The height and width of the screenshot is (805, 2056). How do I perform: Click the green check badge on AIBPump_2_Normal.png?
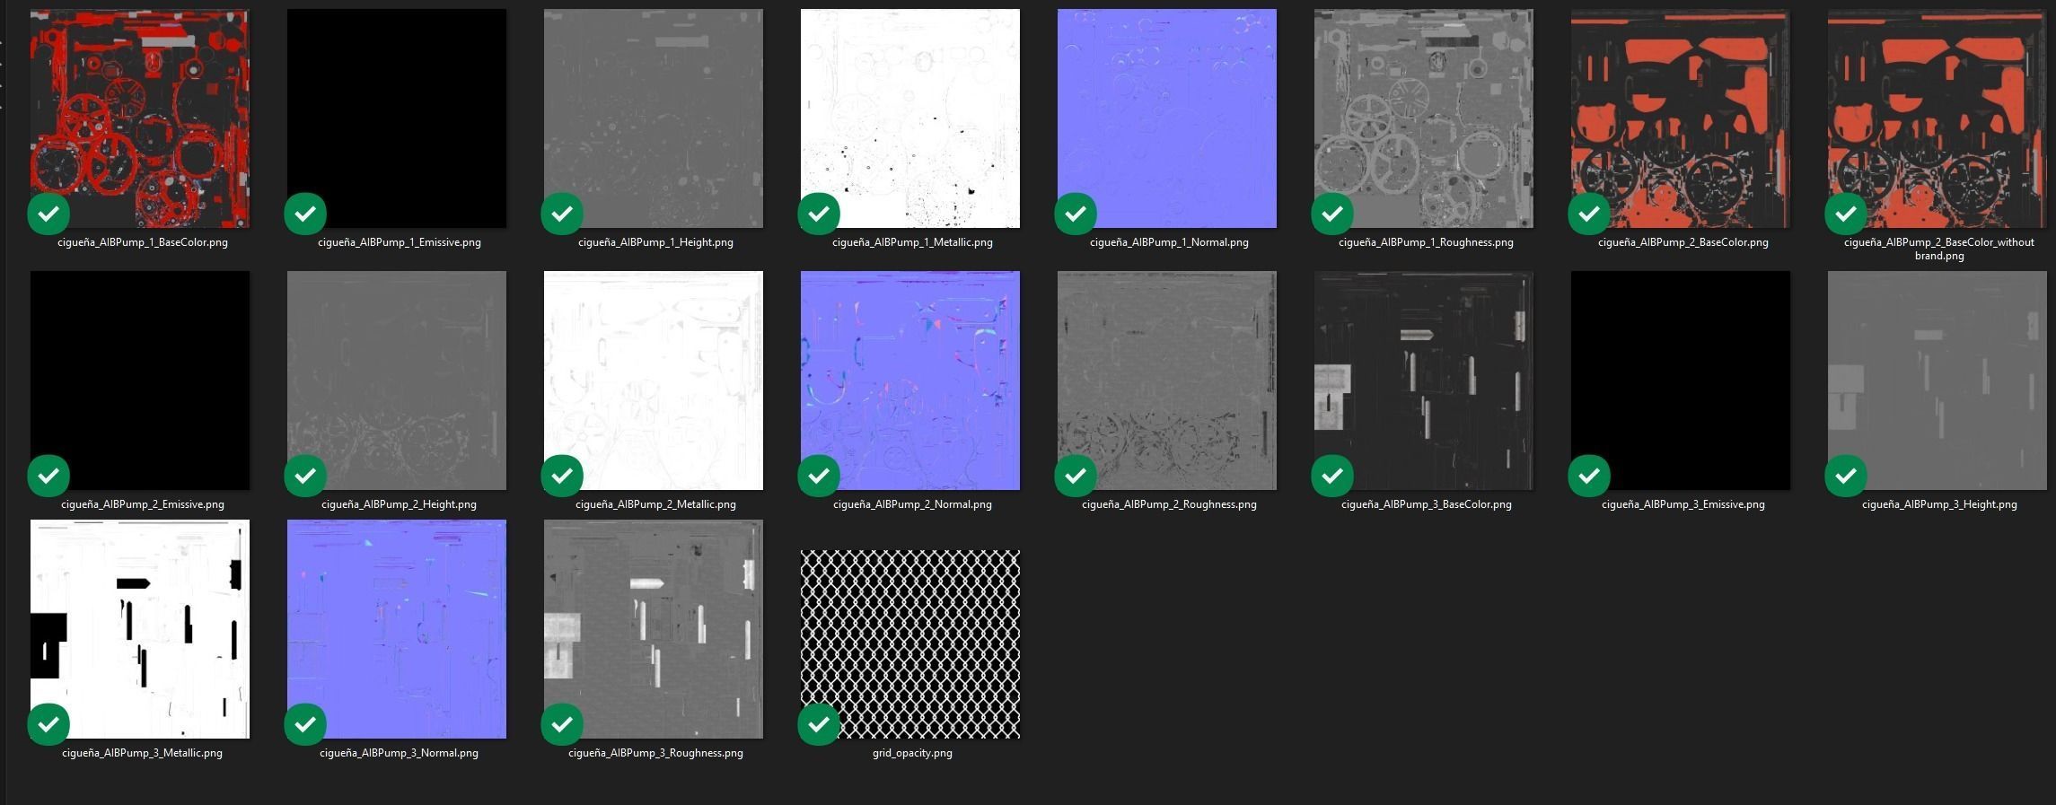coord(819,476)
